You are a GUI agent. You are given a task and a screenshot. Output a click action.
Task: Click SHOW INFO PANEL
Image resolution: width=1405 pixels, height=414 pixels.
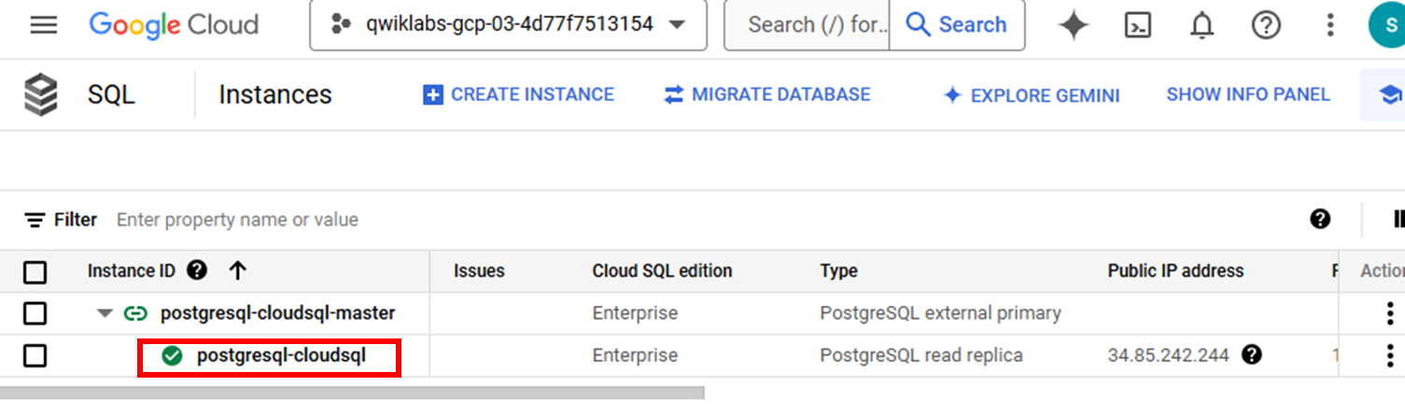click(x=1248, y=94)
